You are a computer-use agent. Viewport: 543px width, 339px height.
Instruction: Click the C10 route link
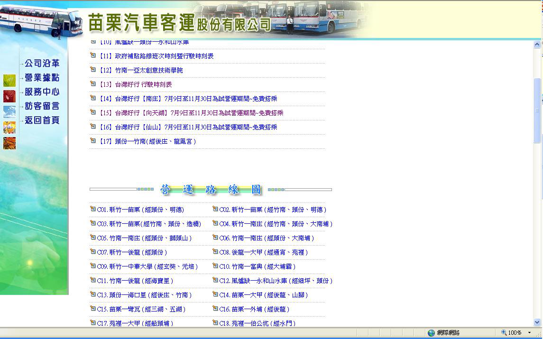coord(258,266)
